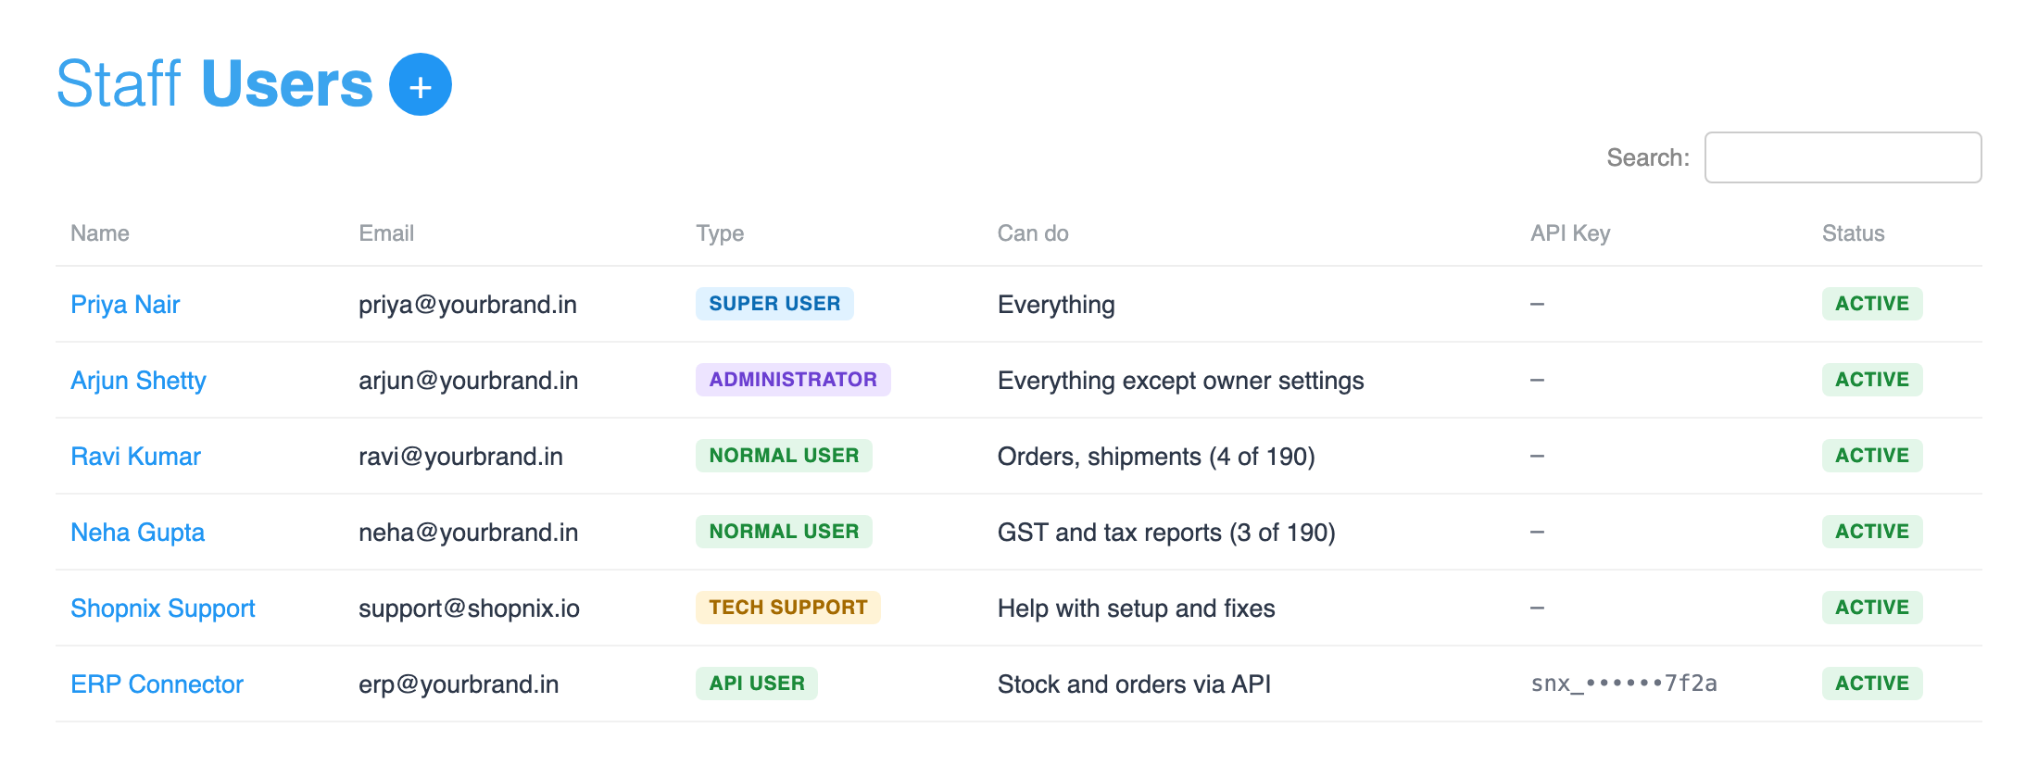Click 'GST and tax reports (3 of 190)'

coord(1166,533)
